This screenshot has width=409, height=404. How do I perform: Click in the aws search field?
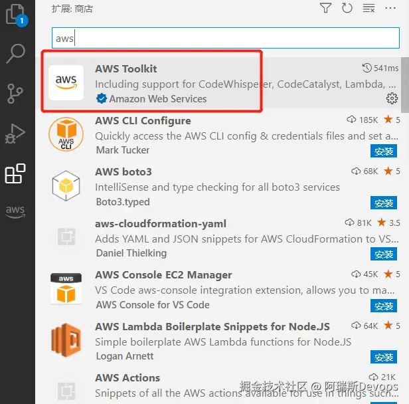[x=226, y=38]
